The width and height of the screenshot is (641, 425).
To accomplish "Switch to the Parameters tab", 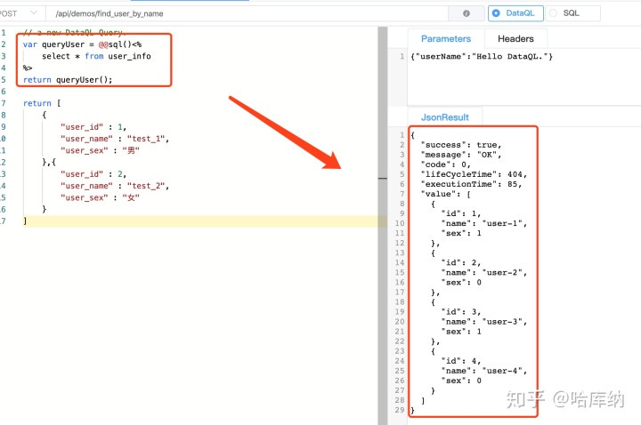I will pos(446,39).
